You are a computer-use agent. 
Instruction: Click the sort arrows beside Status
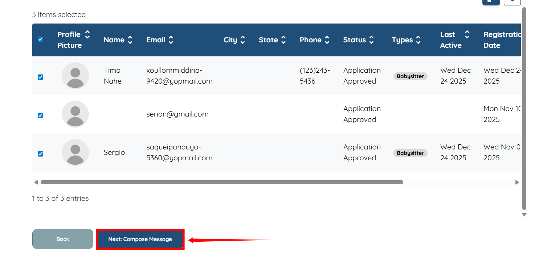coord(371,40)
